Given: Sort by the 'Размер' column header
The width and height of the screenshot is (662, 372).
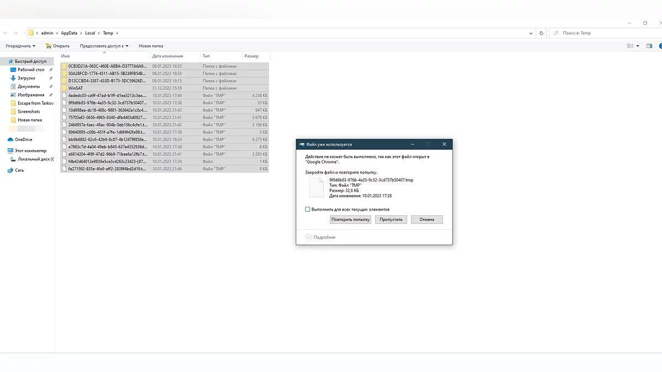Looking at the screenshot, I should click(x=255, y=56).
